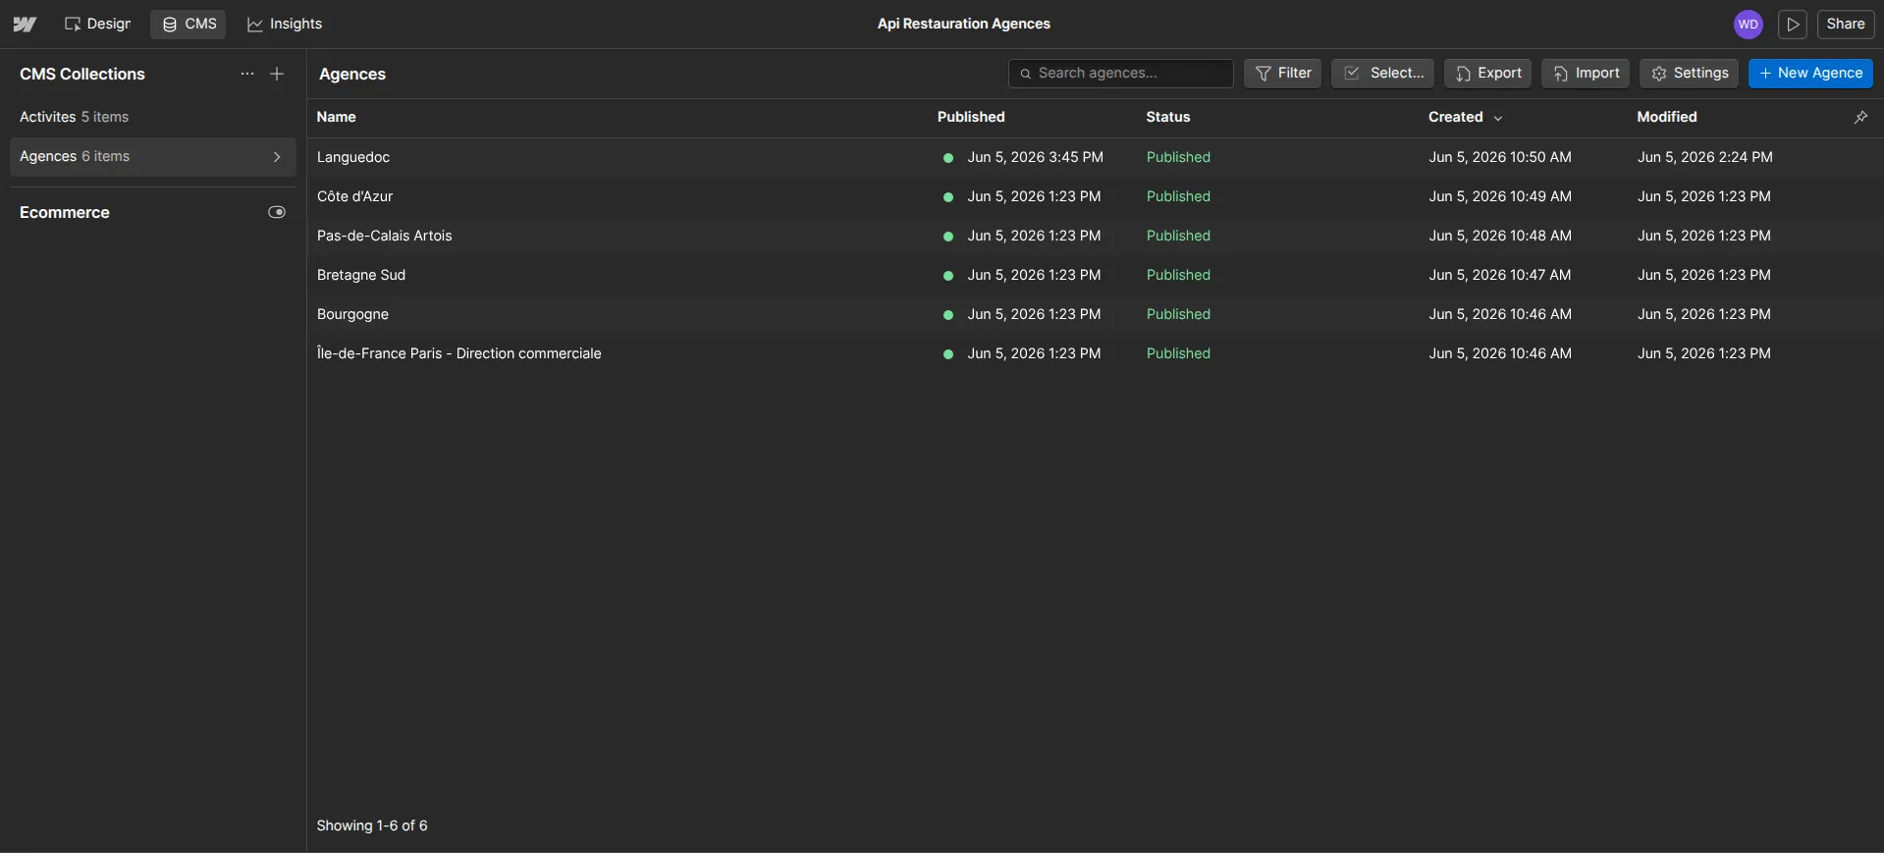Click the Share button

point(1846,25)
